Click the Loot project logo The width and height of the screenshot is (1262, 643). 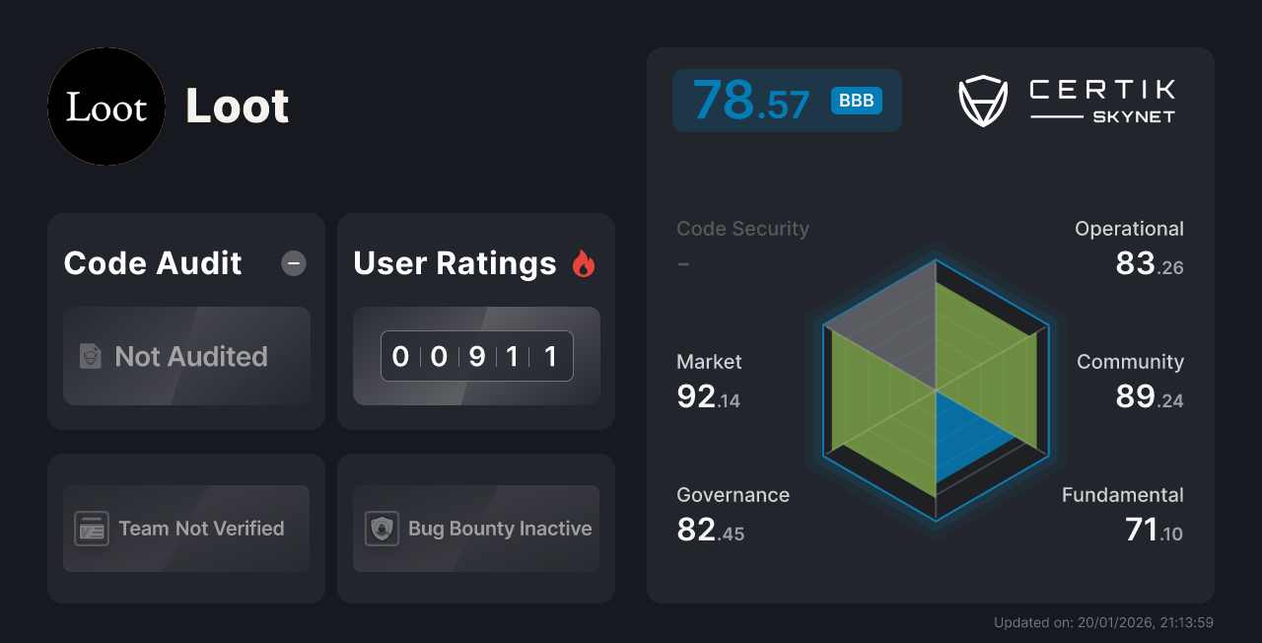(x=106, y=107)
